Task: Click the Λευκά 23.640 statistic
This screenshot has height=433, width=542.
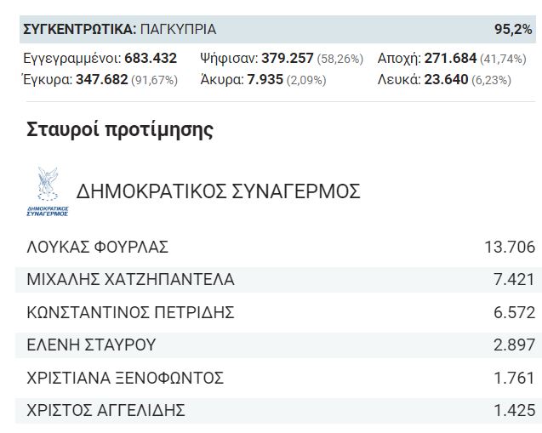Action: coord(444,80)
